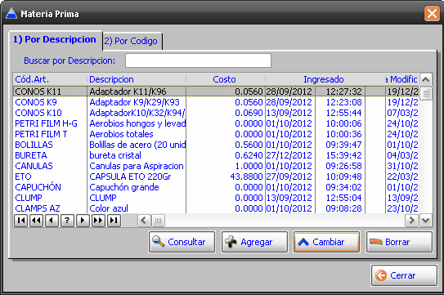Image resolution: width=444 pixels, height=295 pixels.
Task: Click description Color azul
Action: coord(109,208)
